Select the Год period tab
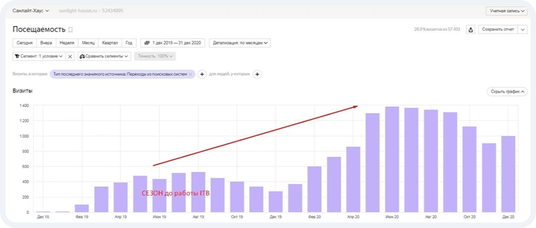This screenshot has height=228, width=536. pyautogui.click(x=129, y=43)
